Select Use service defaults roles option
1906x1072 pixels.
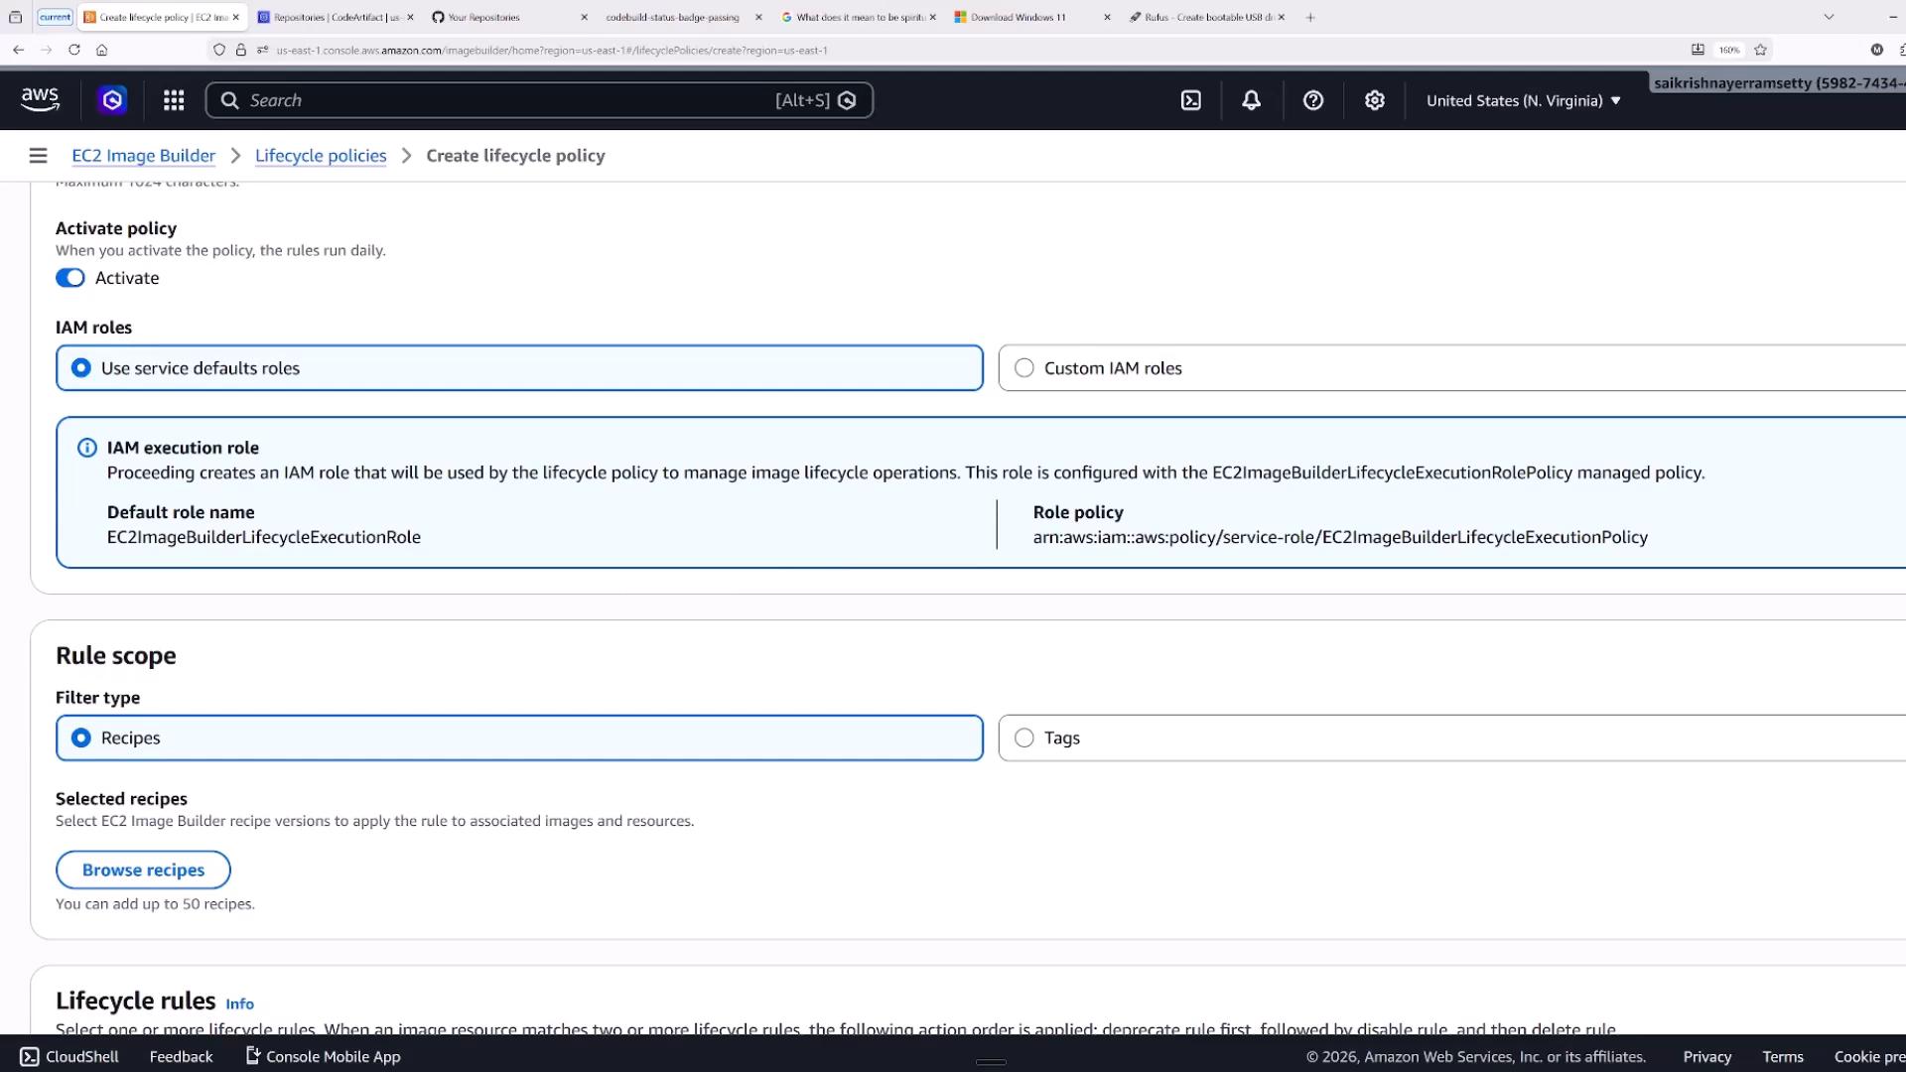point(519,368)
